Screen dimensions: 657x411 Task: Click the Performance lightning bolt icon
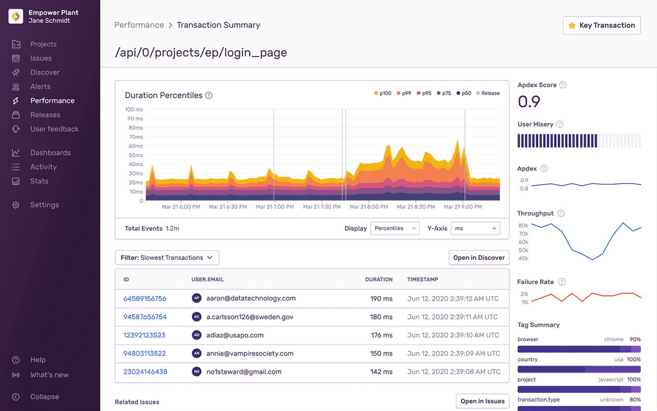click(16, 101)
